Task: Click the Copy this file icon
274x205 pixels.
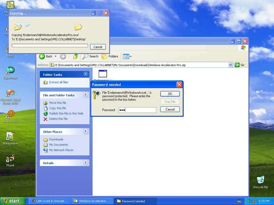Action: (x=45, y=108)
